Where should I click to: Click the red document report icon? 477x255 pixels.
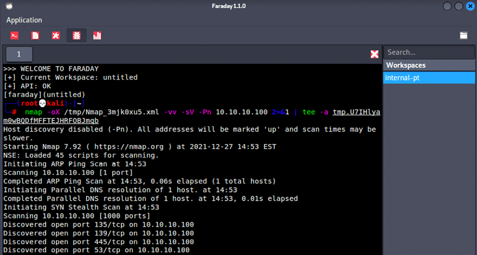point(35,36)
